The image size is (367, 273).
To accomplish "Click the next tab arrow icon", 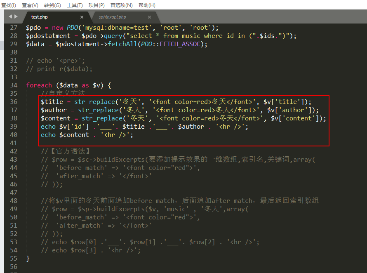I will click(x=16, y=16).
